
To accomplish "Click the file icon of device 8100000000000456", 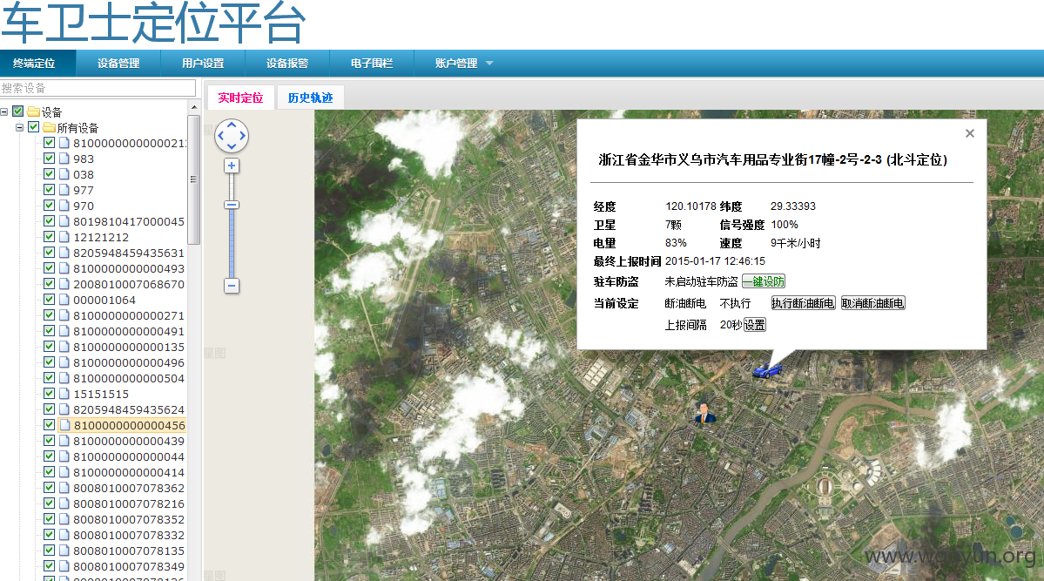I will 64,425.
